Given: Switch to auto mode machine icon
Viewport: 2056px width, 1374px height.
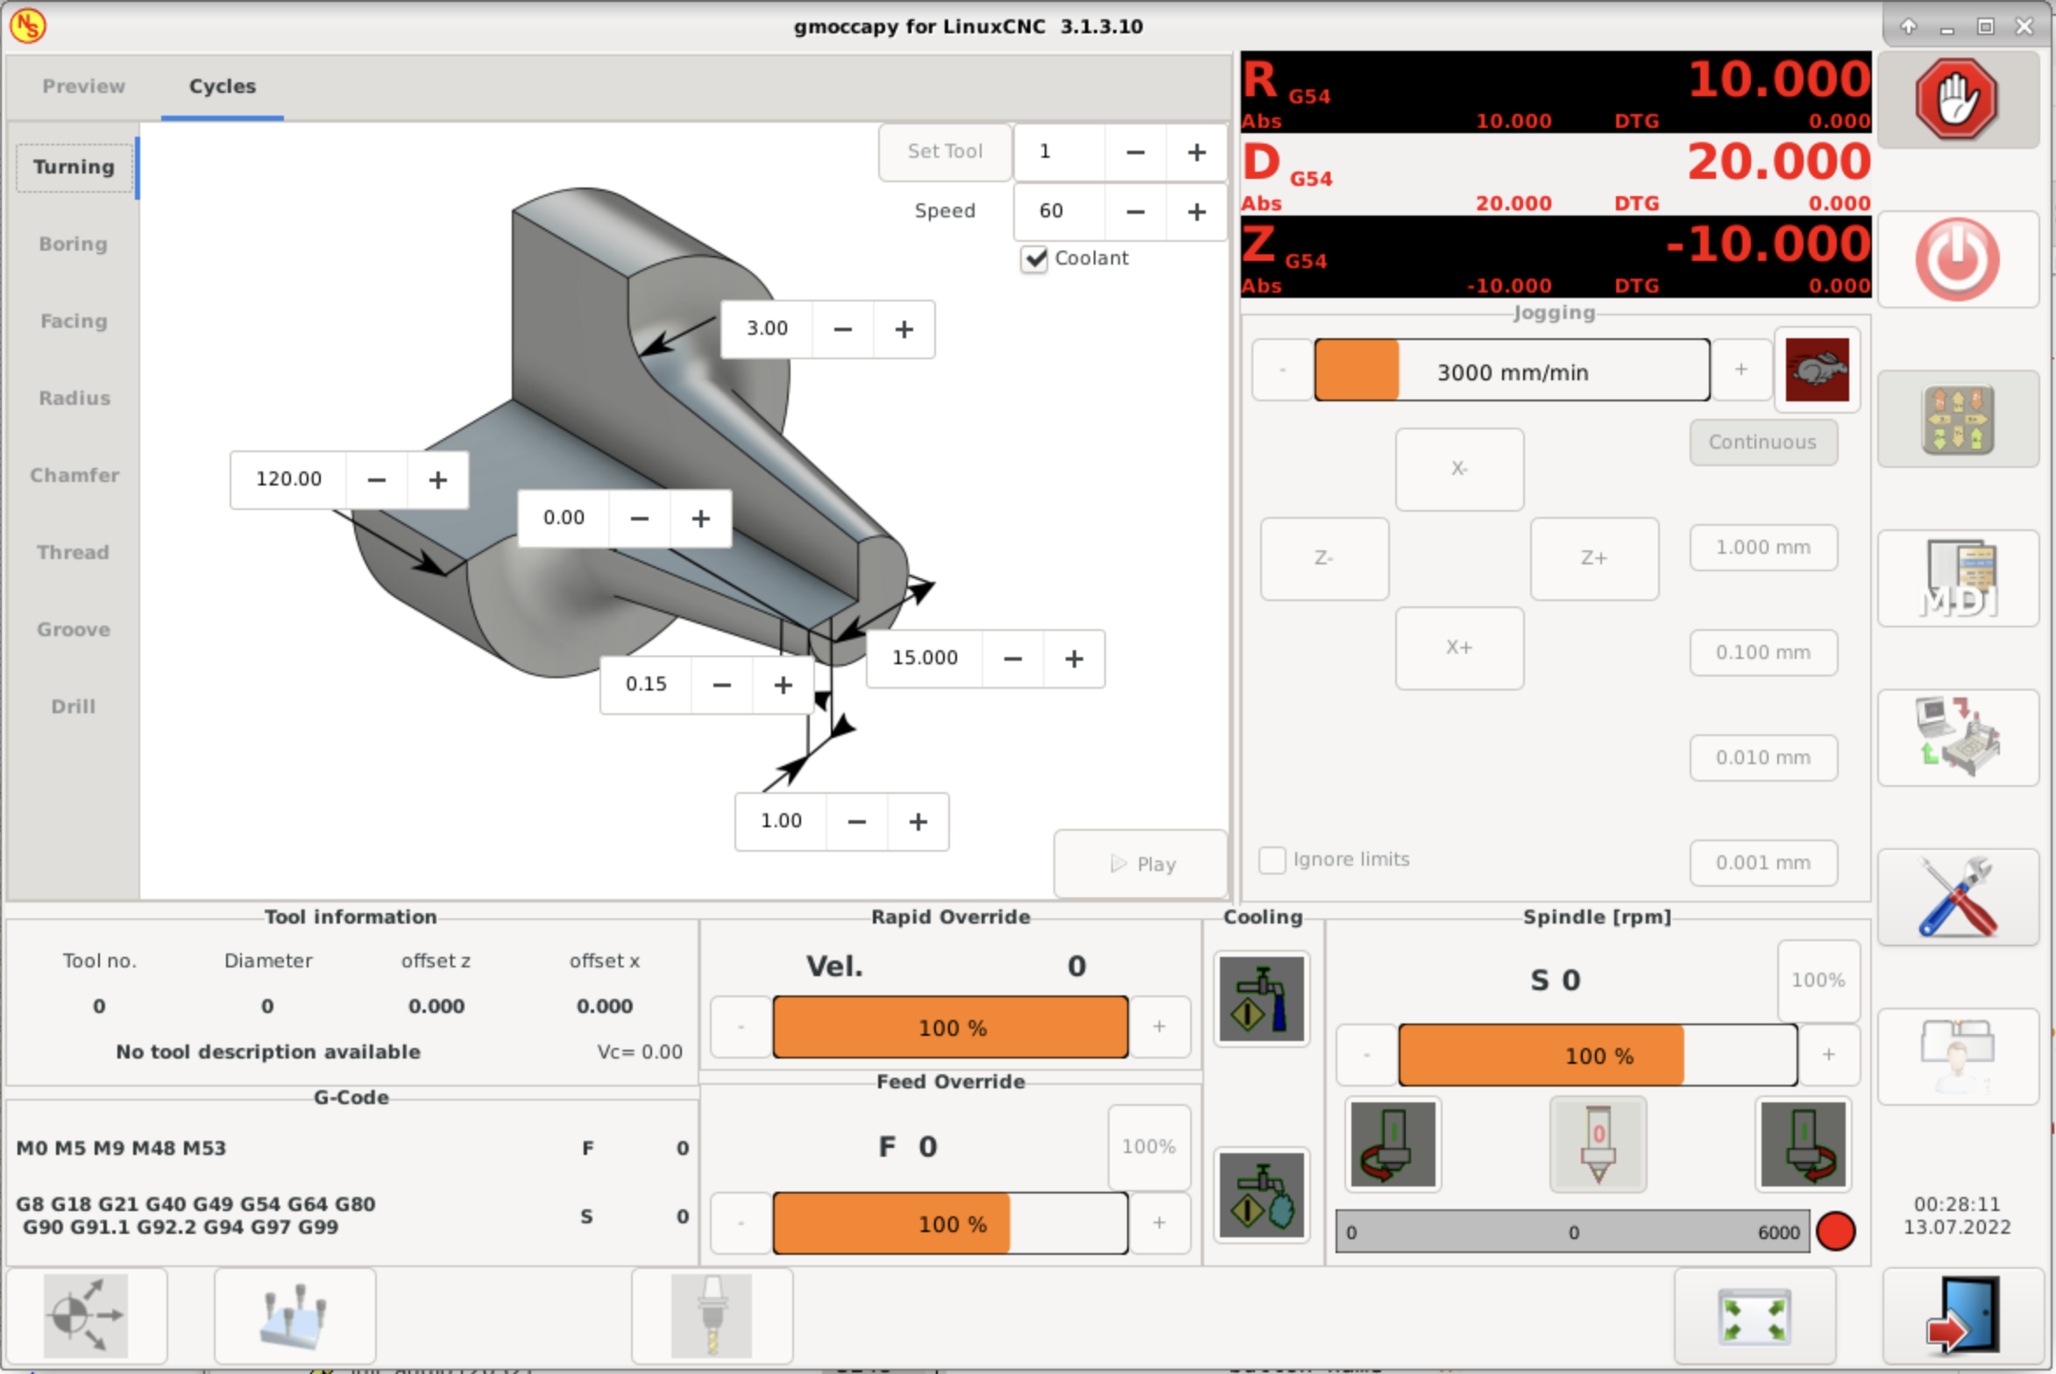Looking at the screenshot, I should point(1958,737).
